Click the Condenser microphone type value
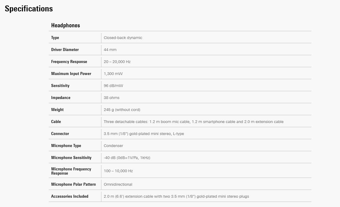 [x=113, y=146]
